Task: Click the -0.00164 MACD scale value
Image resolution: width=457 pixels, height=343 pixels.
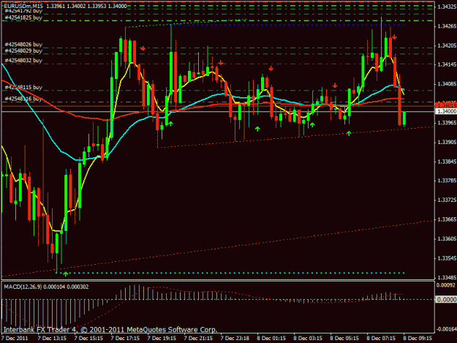Action: tap(446, 329)
